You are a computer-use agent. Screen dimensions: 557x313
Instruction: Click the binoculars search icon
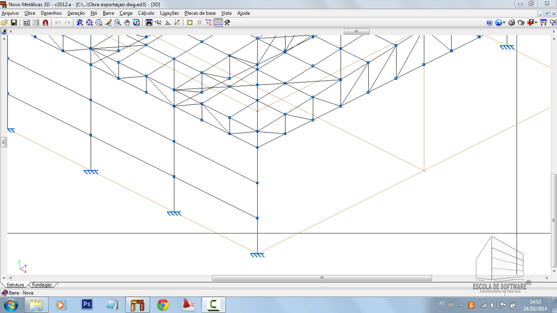click(x=149, y=23)
